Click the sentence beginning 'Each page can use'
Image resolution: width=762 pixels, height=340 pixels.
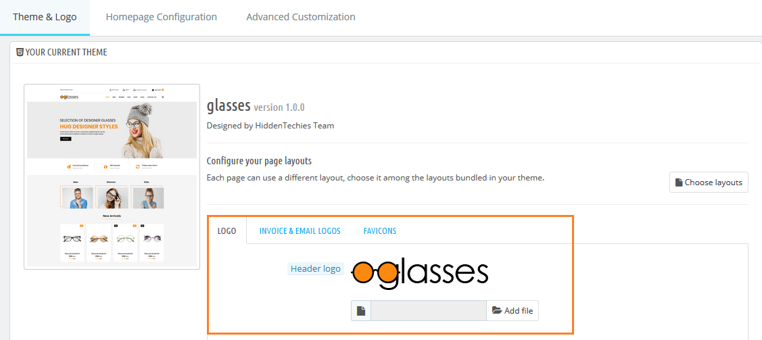tap(375, 178)
